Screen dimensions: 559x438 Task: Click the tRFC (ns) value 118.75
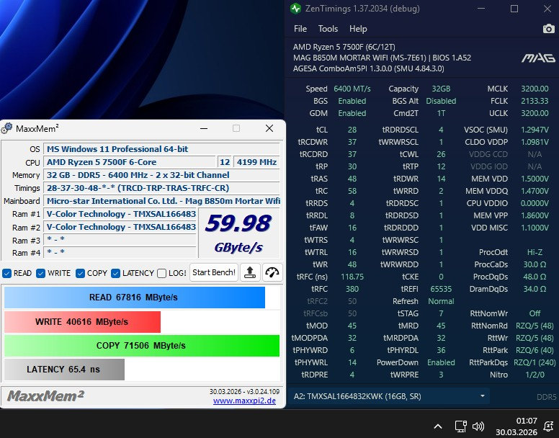tap(352, 277)
